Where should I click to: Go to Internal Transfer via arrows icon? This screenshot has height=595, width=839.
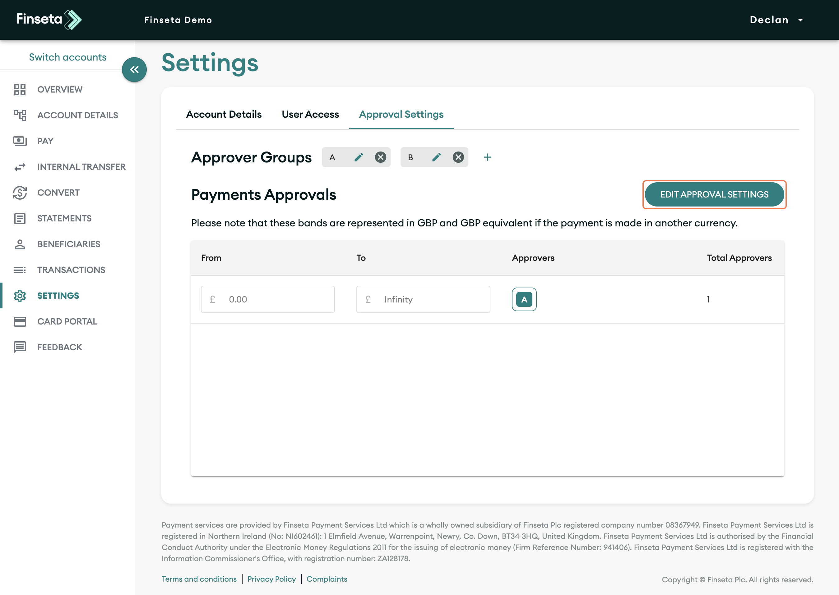click(20, 167)
